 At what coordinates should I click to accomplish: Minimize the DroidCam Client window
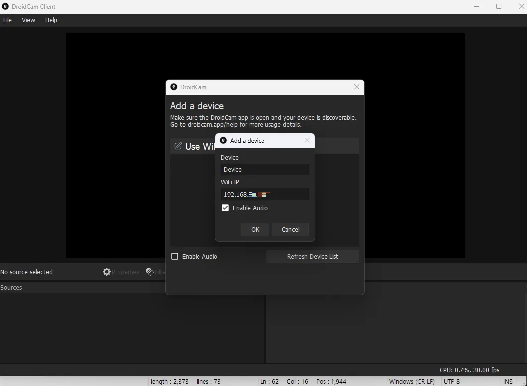point(476,7)
